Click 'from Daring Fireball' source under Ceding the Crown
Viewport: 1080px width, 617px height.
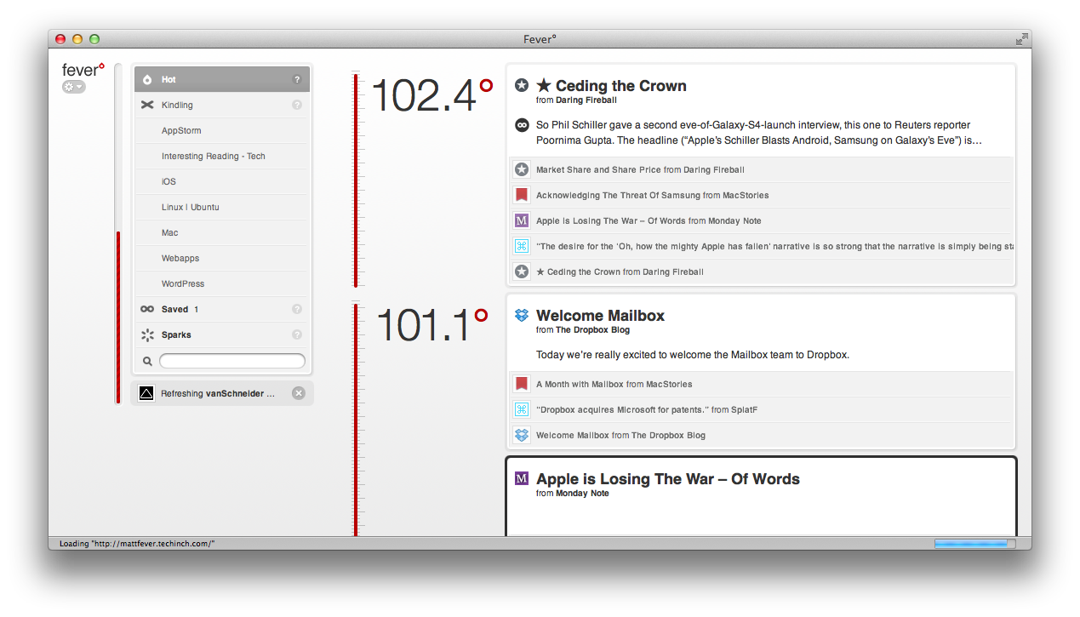click(576, 100)
